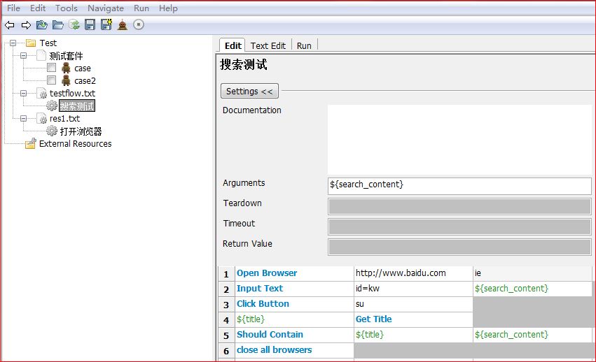Click gear icon beside 搜索测试
596x362 pixels.
click(52, 106)
